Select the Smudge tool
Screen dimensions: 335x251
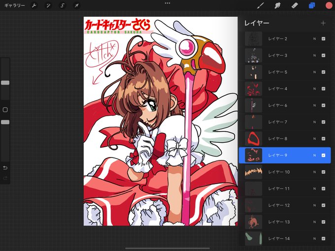click(277, 5)
